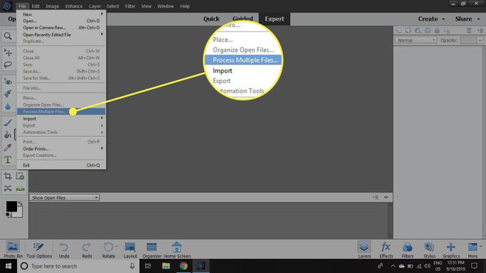The width and height of the screenshot is (486, 273).
Task: Go to the Home Screen
Action: tap(177, 250)
